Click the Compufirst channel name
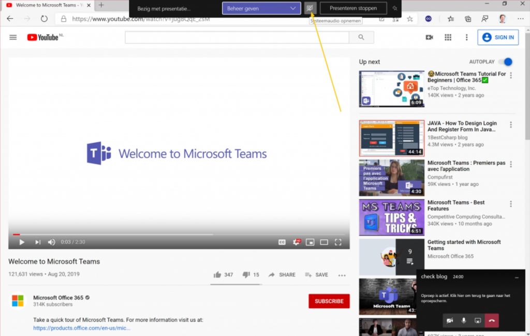This screenshot has width=530, height=336. pyautogui.click(x=440, y=177)
